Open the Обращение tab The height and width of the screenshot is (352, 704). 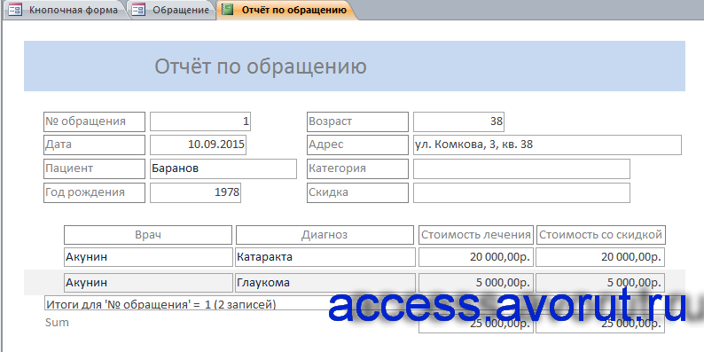(173, 10)
